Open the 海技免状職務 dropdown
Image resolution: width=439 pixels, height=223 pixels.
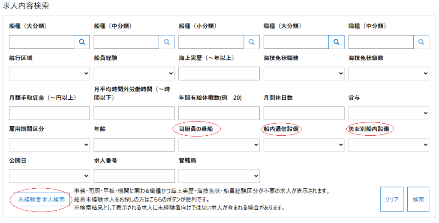click(x=304, y=74)
